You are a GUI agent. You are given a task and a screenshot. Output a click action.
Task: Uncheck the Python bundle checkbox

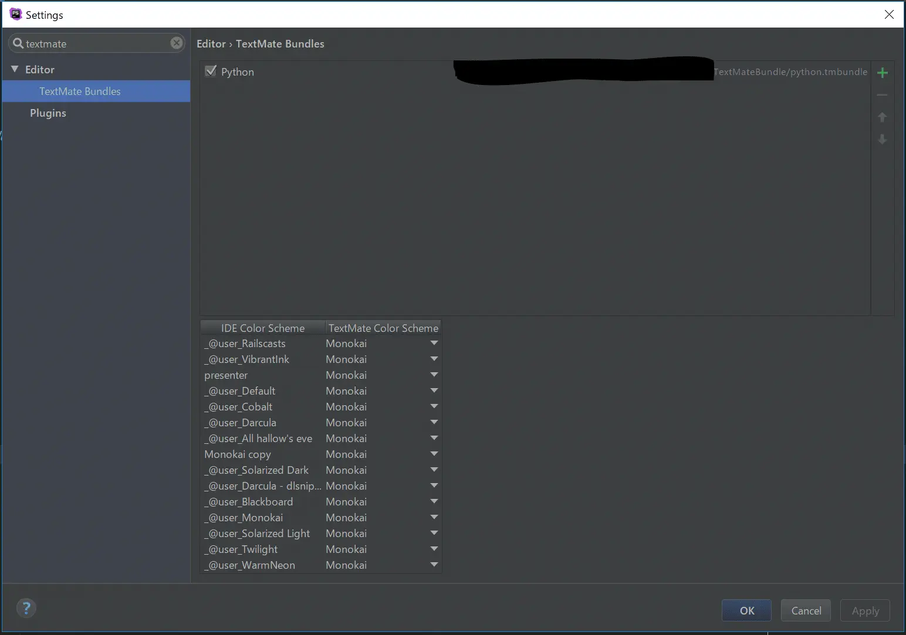pos(211,72)
